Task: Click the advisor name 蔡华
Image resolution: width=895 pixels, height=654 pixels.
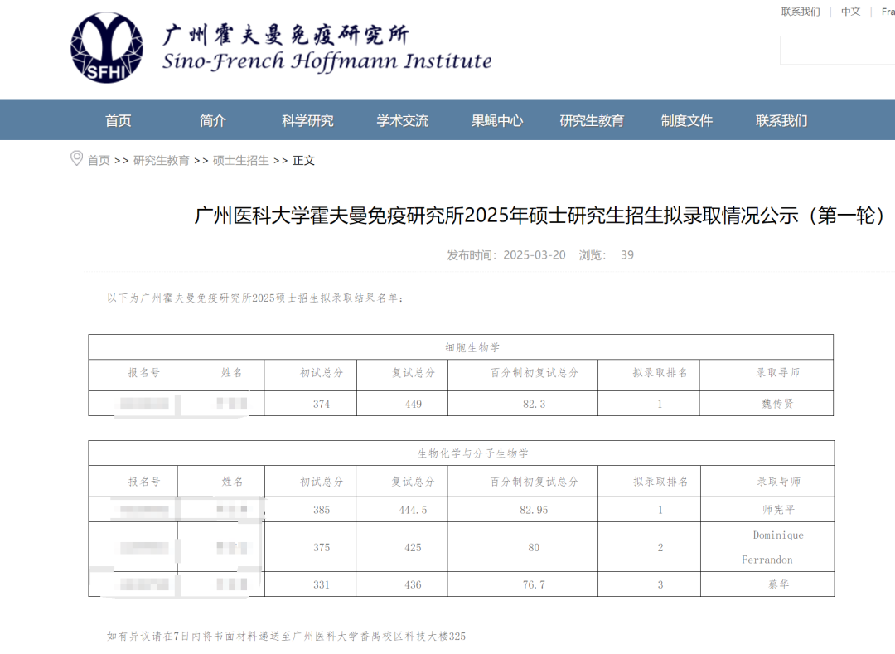Action: [x=778, y=584]
